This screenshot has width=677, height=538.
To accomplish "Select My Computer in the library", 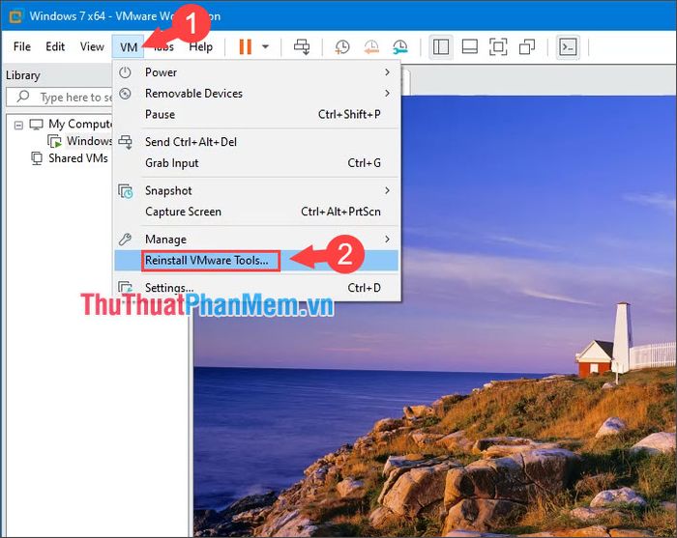I will click(80, 125).
